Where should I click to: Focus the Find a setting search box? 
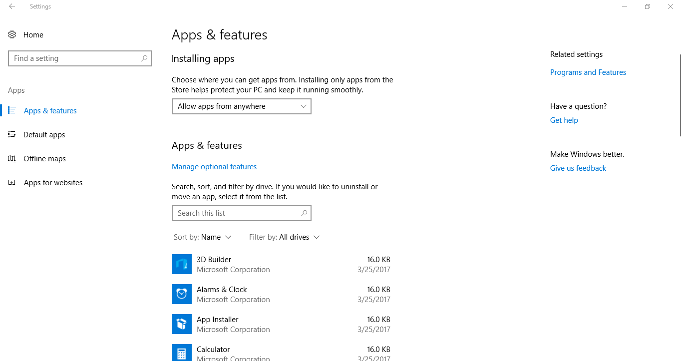pos(80,58)
